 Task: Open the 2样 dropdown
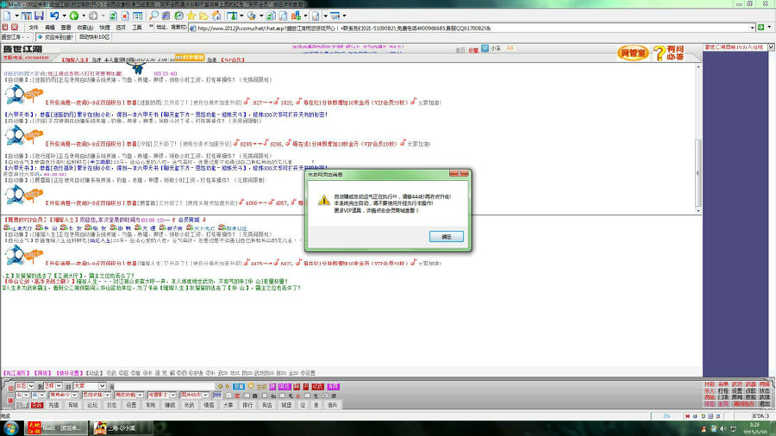[x=53, y=386]
